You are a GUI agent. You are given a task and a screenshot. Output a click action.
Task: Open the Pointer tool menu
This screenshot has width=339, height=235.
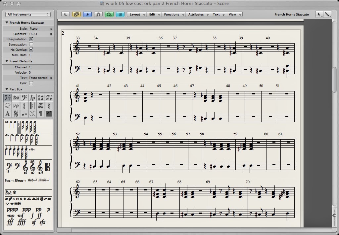[319, 15]
